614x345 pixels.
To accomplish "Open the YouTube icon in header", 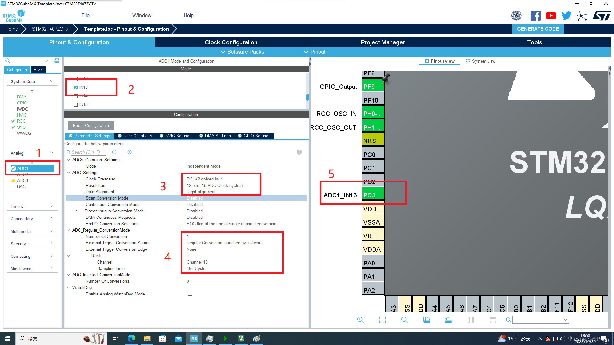I will point(551,16).
